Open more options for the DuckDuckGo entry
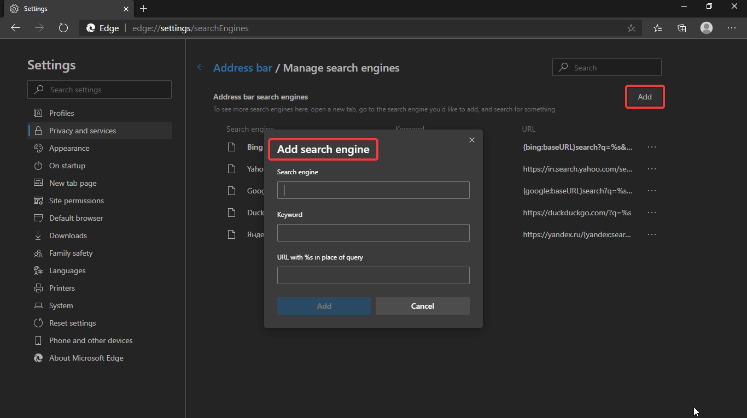This screenshot has width=747, height=418. pyautogui.click(x=651, y=213)
